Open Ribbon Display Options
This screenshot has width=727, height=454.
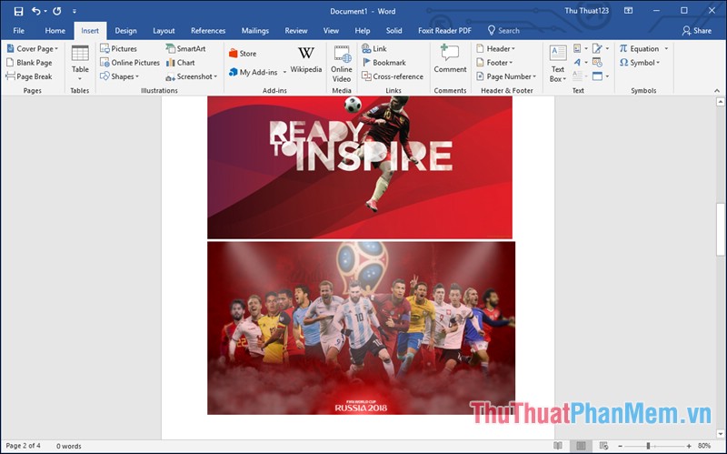tap(628, 11)
